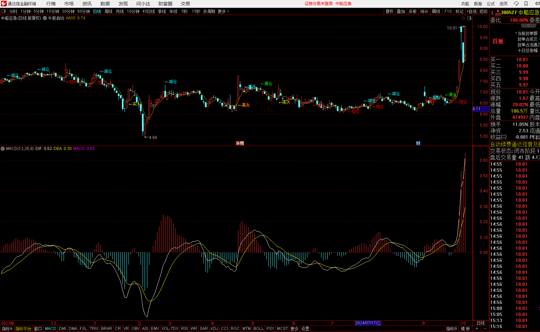
Task: Open the 发现 menu
Action: 123,4
